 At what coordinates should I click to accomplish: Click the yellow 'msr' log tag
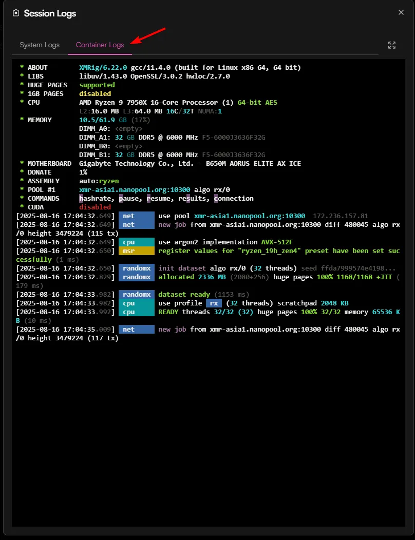point(137,251)
